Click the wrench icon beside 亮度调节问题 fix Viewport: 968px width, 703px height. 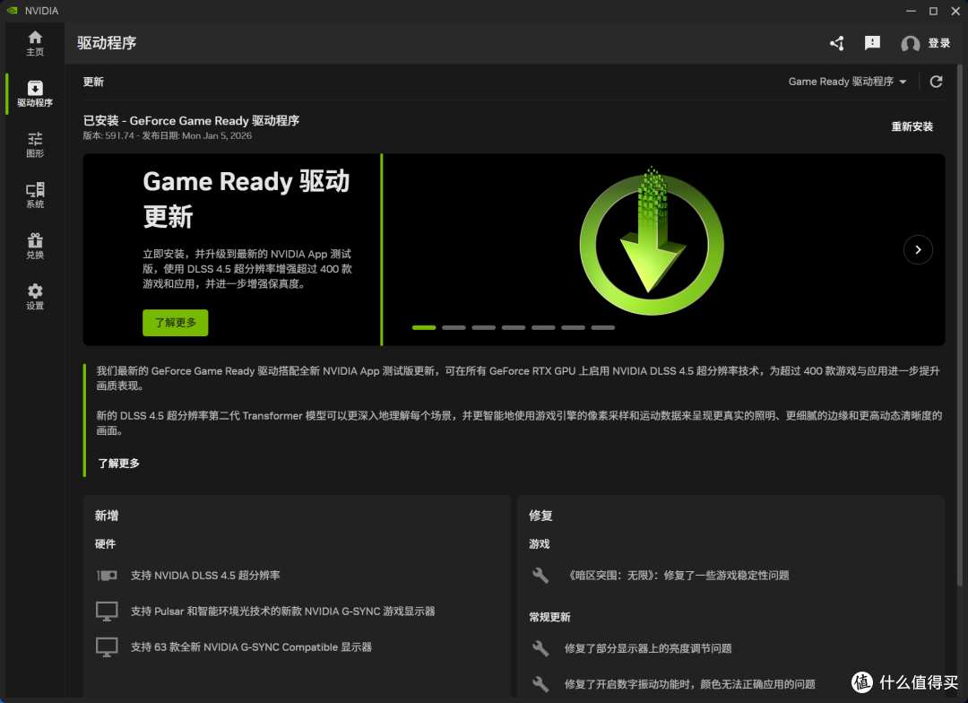540,648
